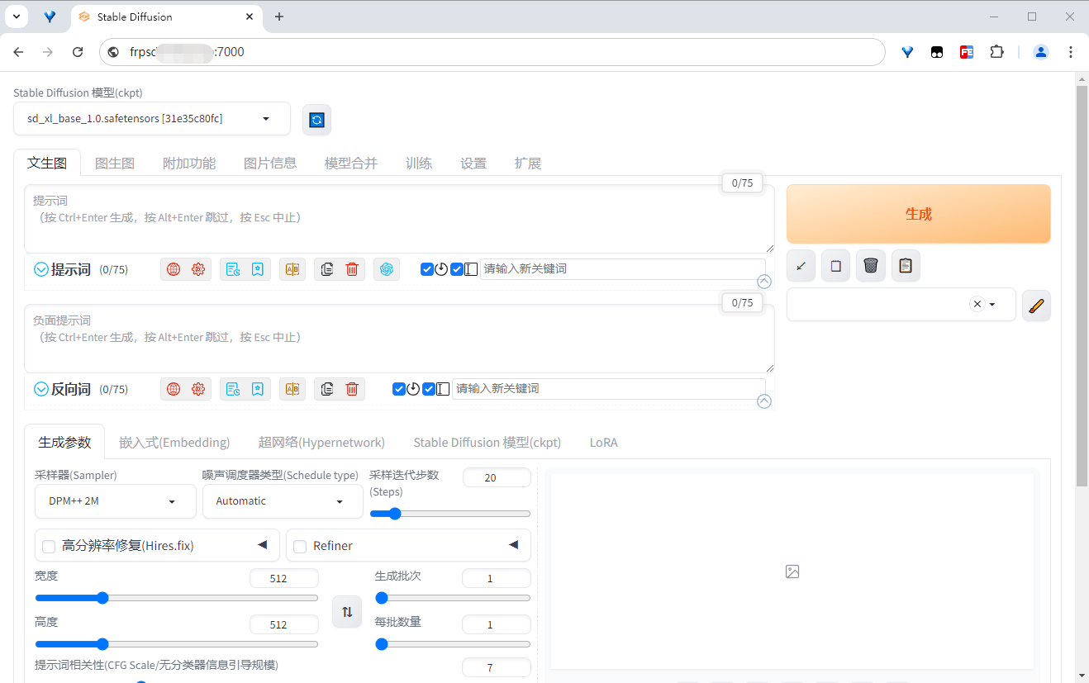Click the 宽度 value field showing 512
Viewport: 1089px width, 683px height.
284,578
